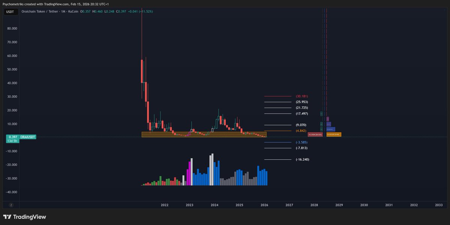The image size is (450, 225).
Task: Click the 70.000 price axis label
Action: [x=12, y=42]
